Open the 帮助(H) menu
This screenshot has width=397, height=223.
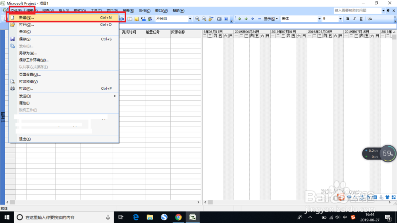[178, 11]
